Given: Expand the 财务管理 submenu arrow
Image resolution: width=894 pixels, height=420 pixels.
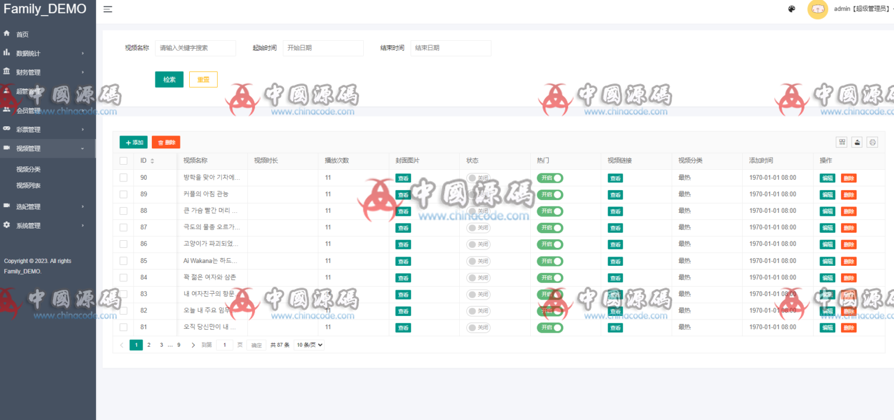Looking at the screenshot, I should click(x=83, y=72).
